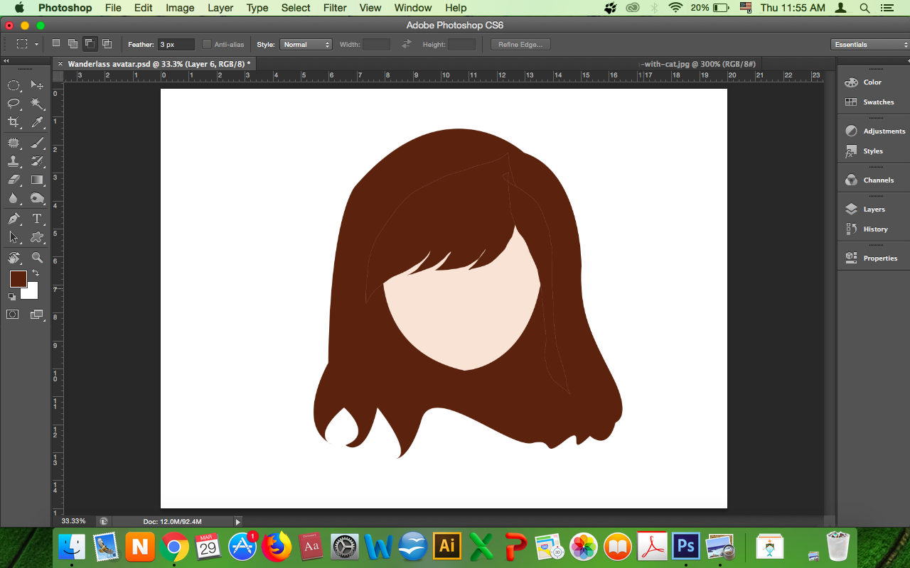Select the Zoom magnifier tool
910x568 pixels.
pyautogui.click(x=38, y=258)
